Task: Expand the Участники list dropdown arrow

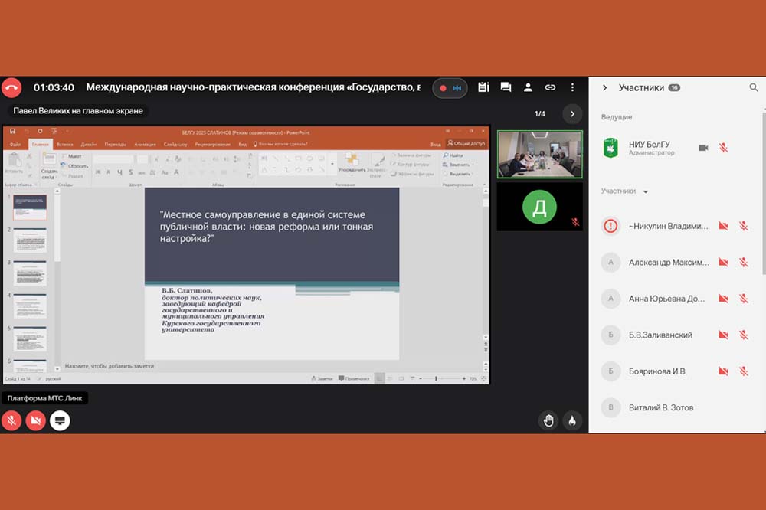Action: click(x=646, y=191)
